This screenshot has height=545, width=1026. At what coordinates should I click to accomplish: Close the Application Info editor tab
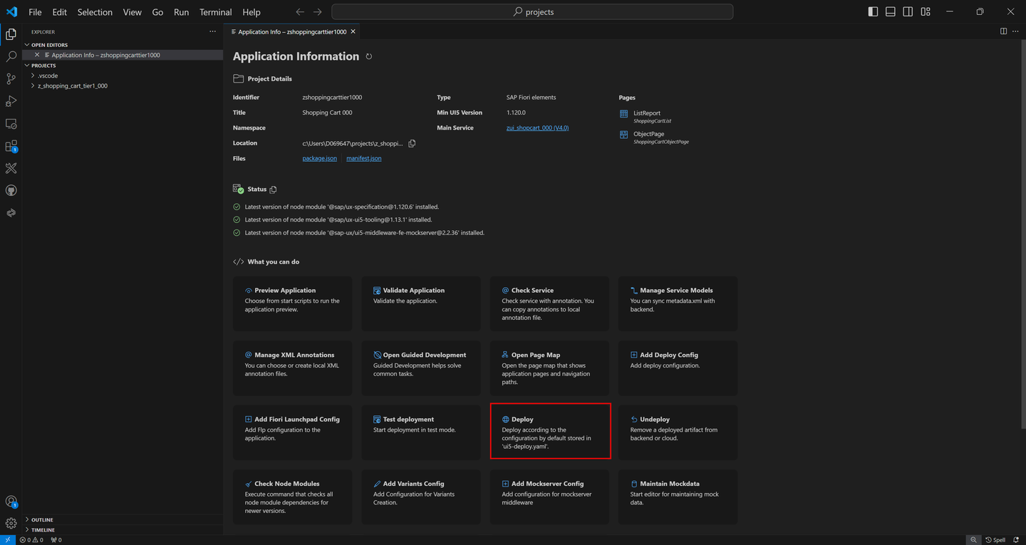[353, 31]
